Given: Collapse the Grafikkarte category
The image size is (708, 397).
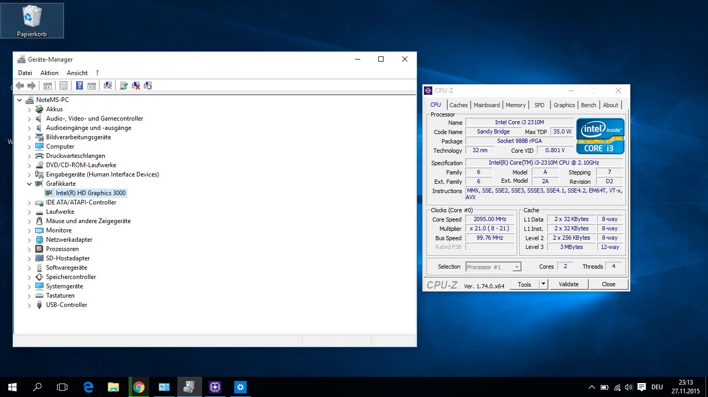Looking at the screenshot, I should [30, 184].
